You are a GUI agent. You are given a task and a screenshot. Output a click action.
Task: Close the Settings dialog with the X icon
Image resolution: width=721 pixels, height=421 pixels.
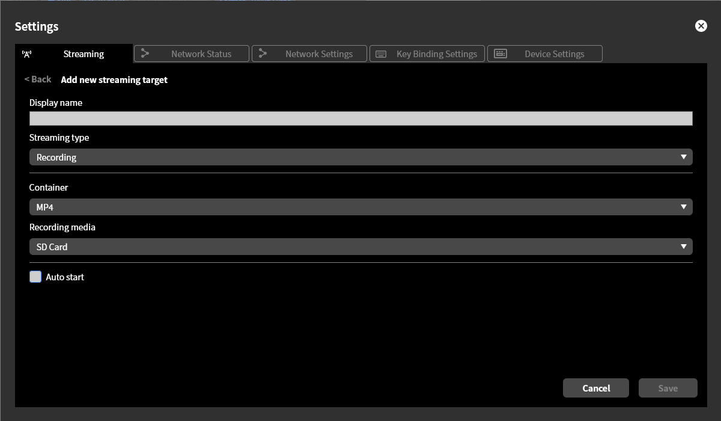tap(701, 26)
